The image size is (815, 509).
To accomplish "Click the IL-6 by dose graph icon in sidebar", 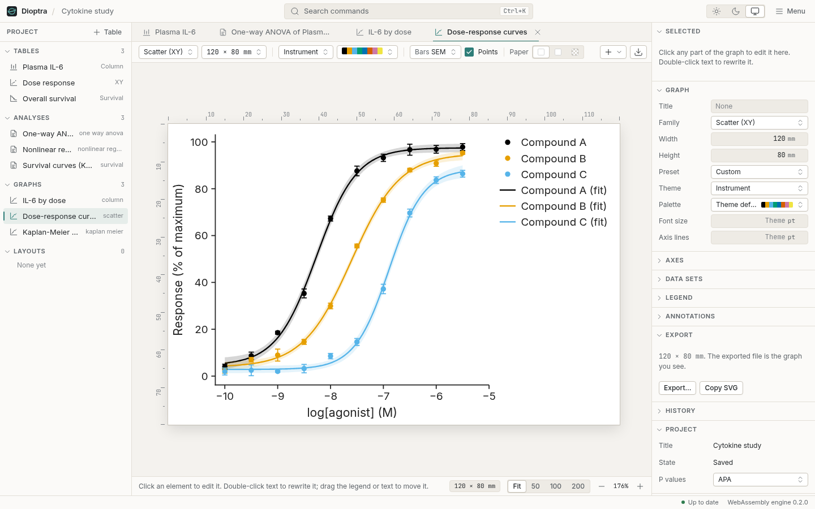I will (x=14, y=200).
